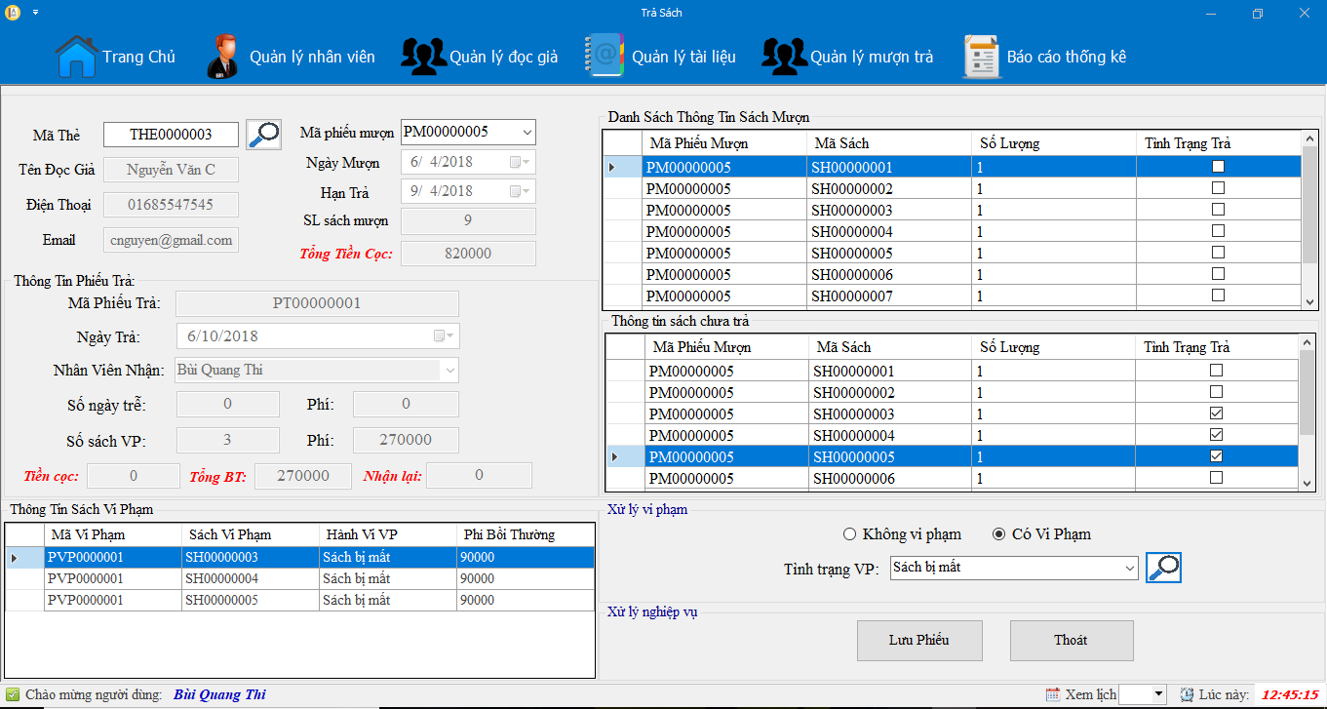Select the Không vi phạm radio button

[850, 534]
